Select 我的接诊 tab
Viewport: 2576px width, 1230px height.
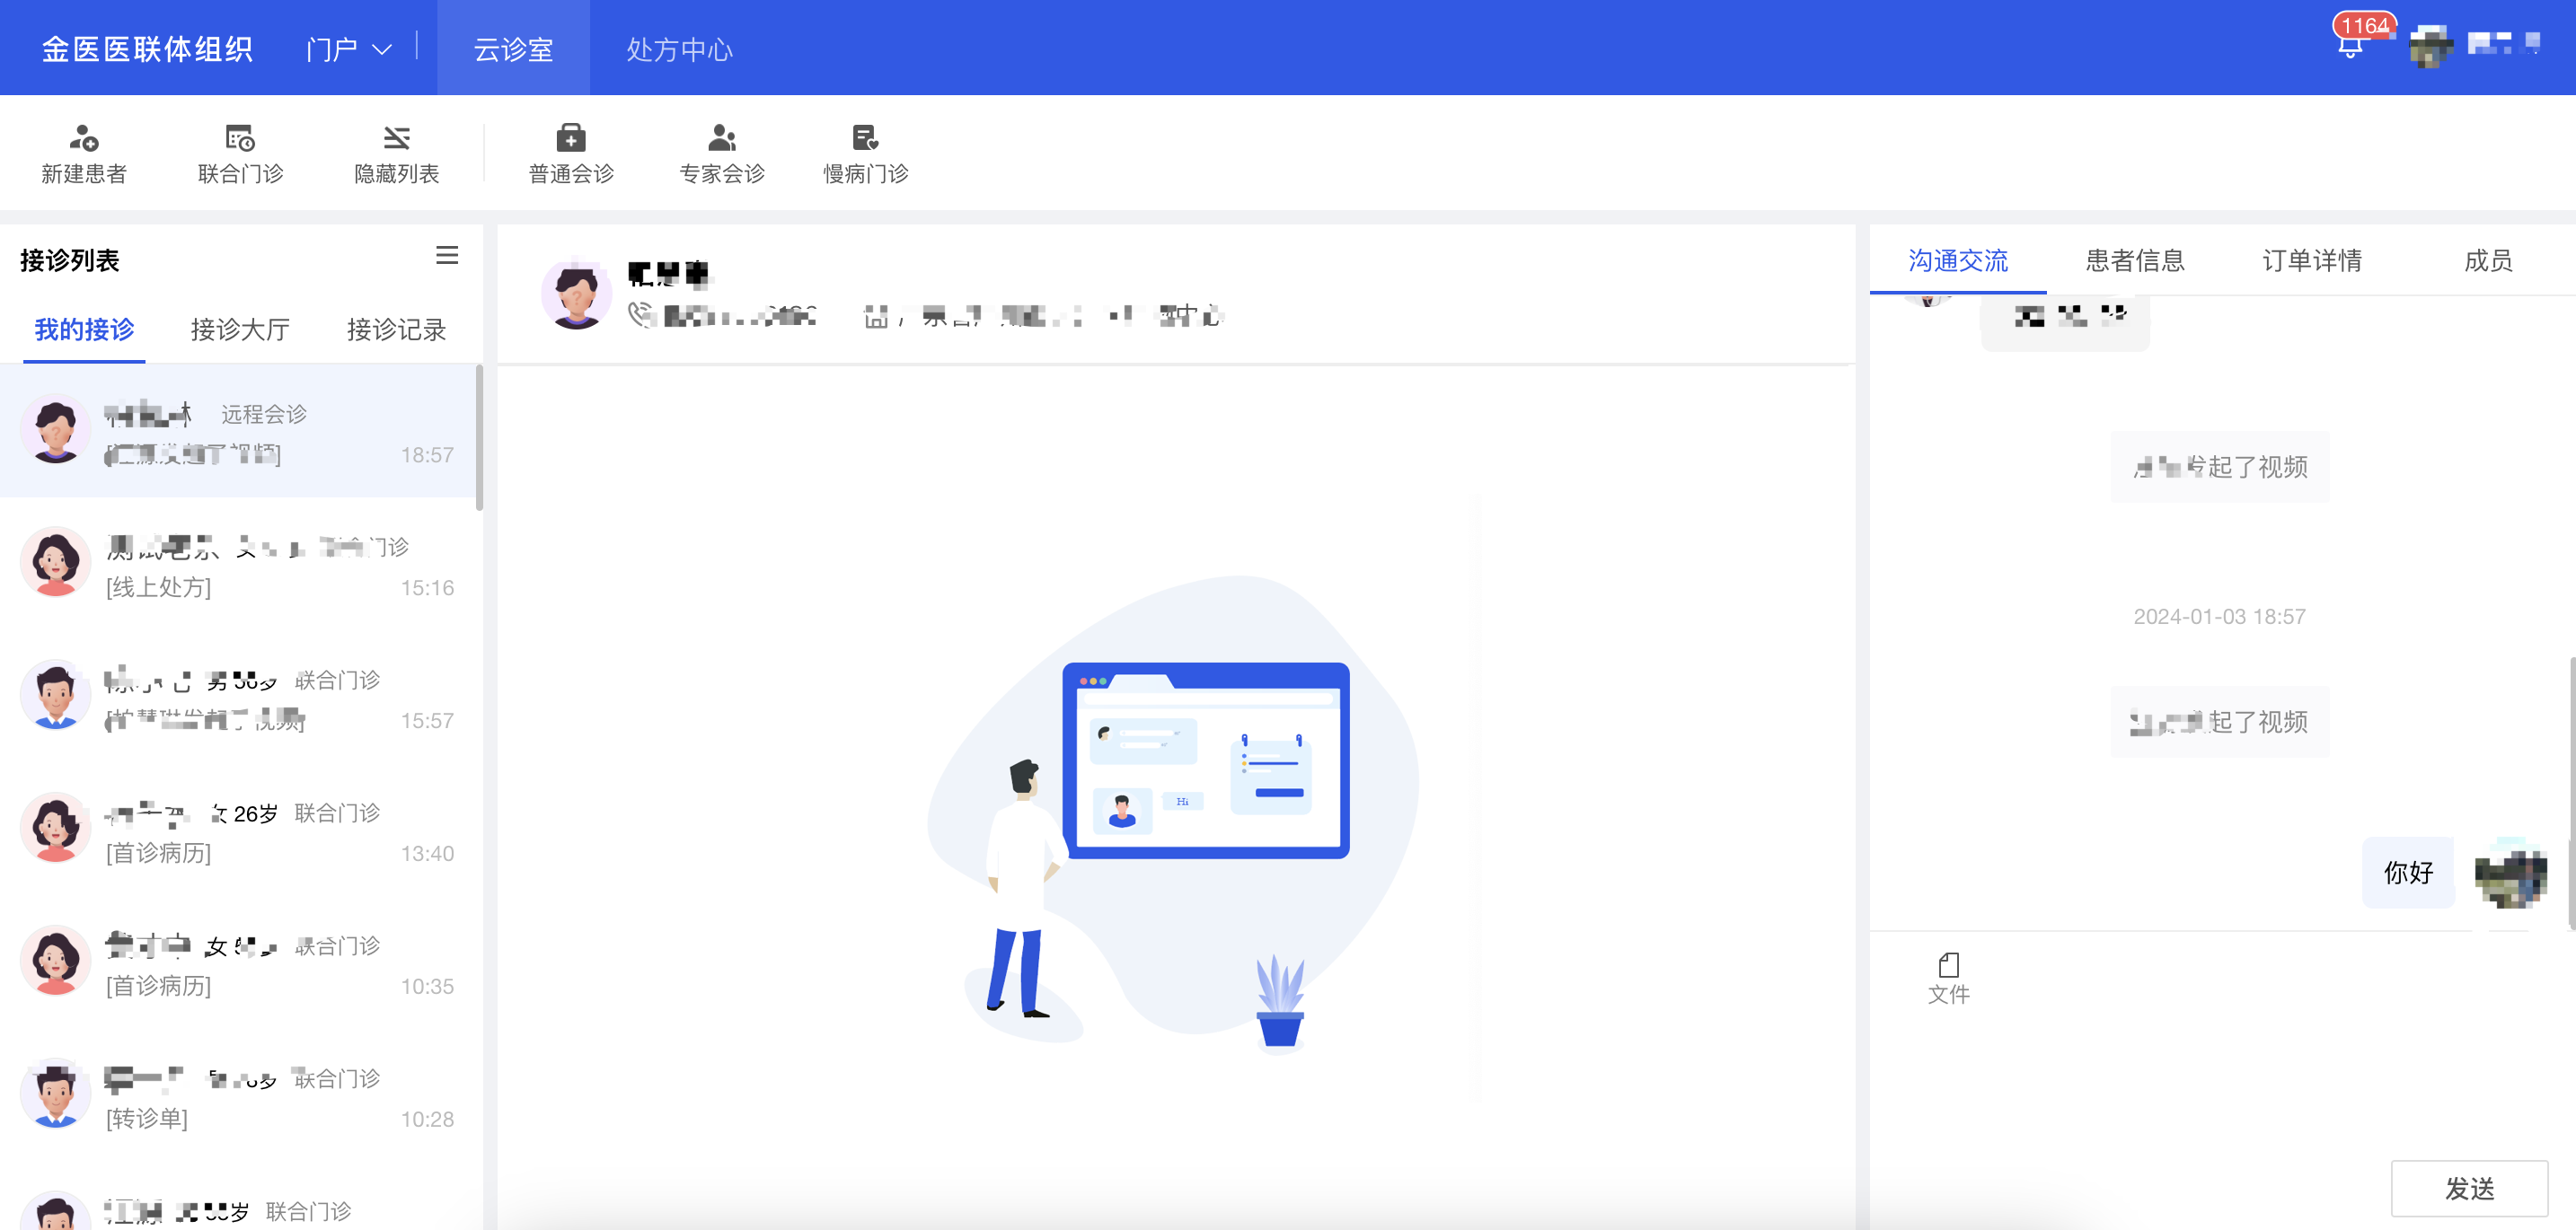point(84,329)
